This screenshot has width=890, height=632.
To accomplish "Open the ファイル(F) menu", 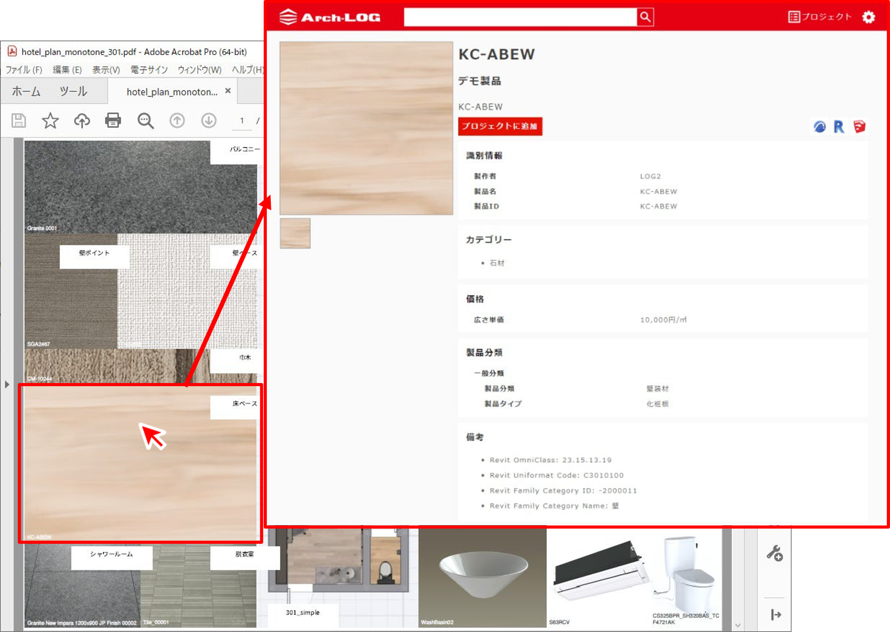I will pyautogui.click(x=24, y=69).
